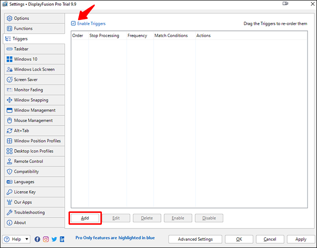Click the Match Conditions column header

175,36
